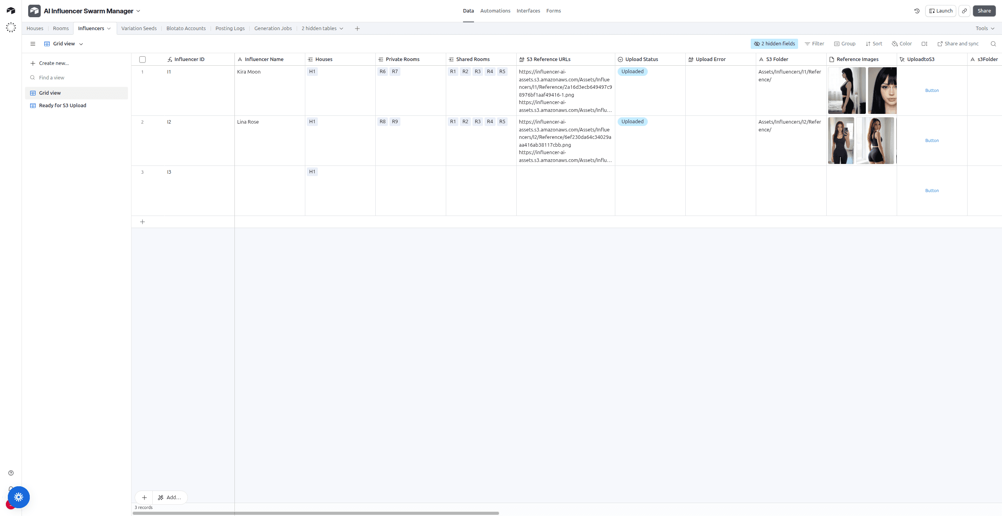This screenshot has width=1002, height=516.
Task: Click the horizontal scrollbar at bottom
Action: point(315,513)
